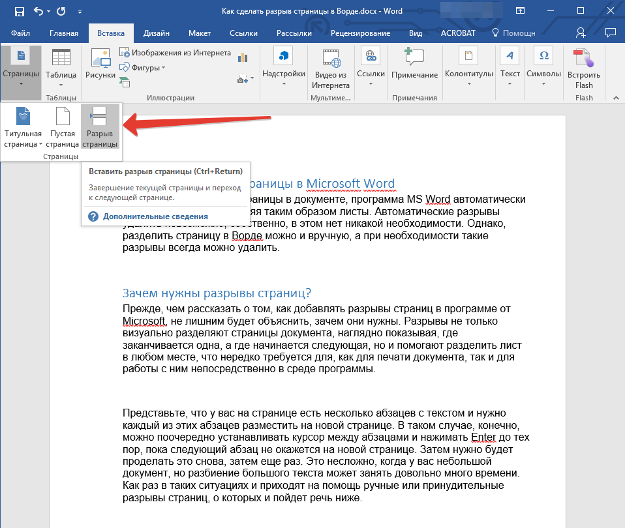This screenshot has height=528, width=625.
Task: Save the document with the floppy icon
Action: pyautogui.click(x=20, y=11)
